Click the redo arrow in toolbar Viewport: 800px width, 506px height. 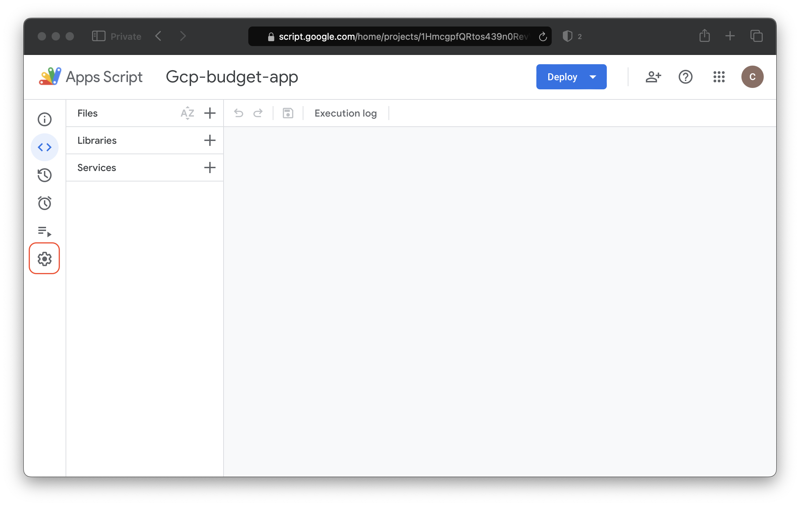click(258, 113)
